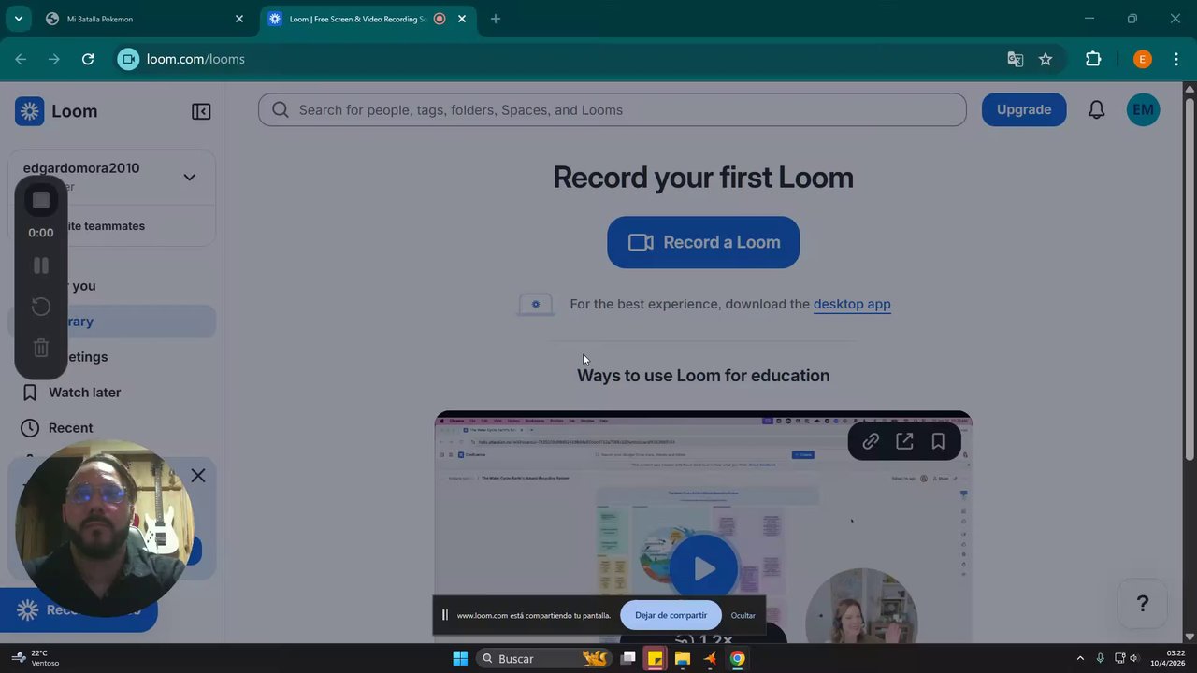
Task: Open the taskbar weather widget
Action: tap(36, 658)
